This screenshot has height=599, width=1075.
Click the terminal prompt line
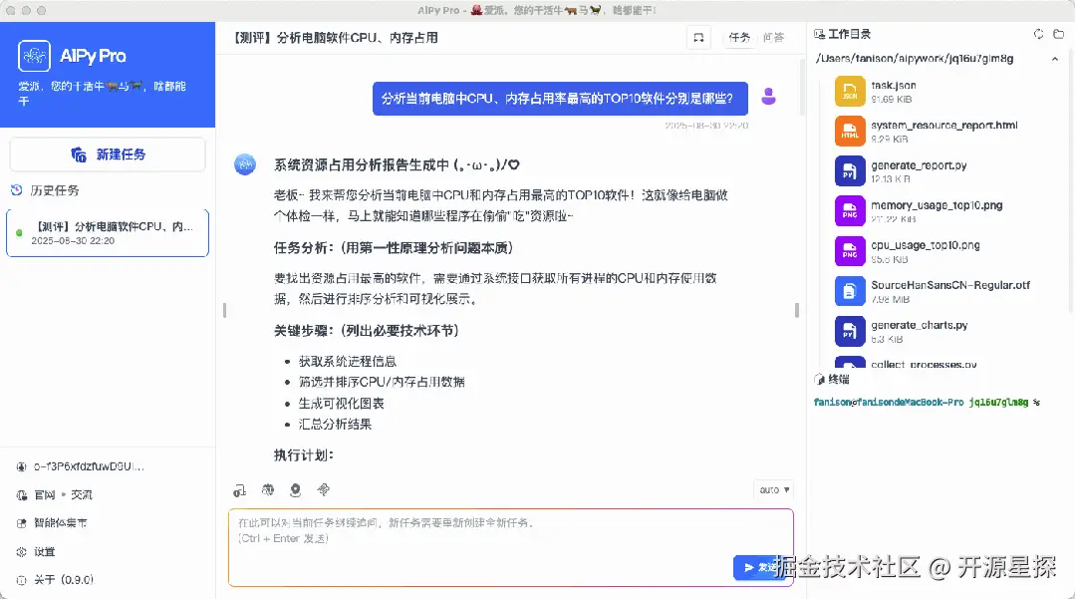[927, 402]
